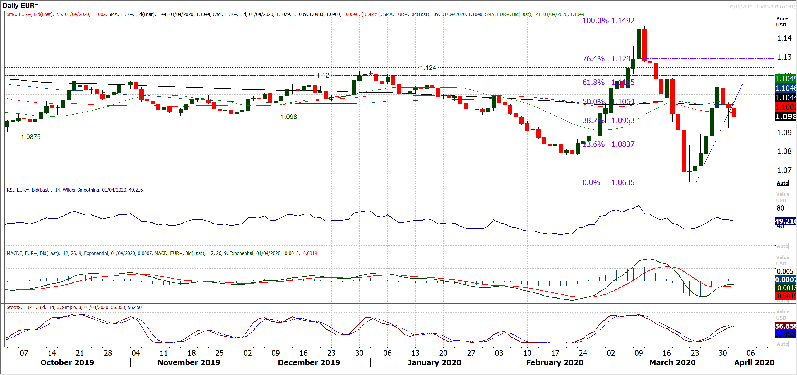
Task: Click the blue 1.1048 price tag
Action: tap(786, 88)
